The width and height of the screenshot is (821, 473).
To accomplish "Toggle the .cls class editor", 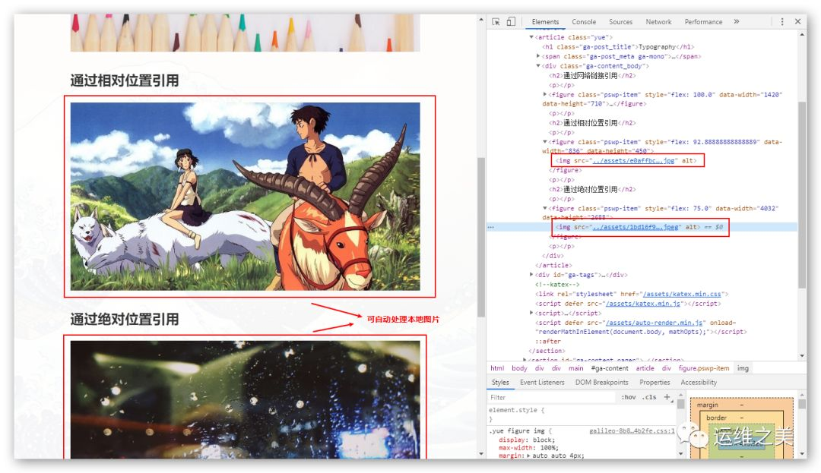I will point(650,397).
